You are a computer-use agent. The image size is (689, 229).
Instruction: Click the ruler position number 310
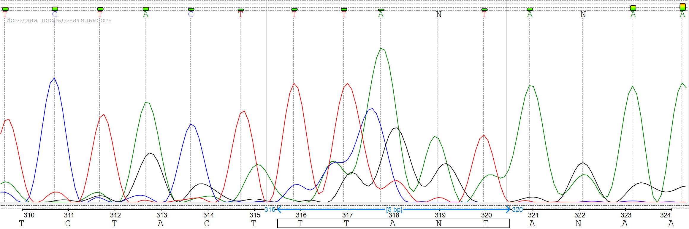point(29,215)
